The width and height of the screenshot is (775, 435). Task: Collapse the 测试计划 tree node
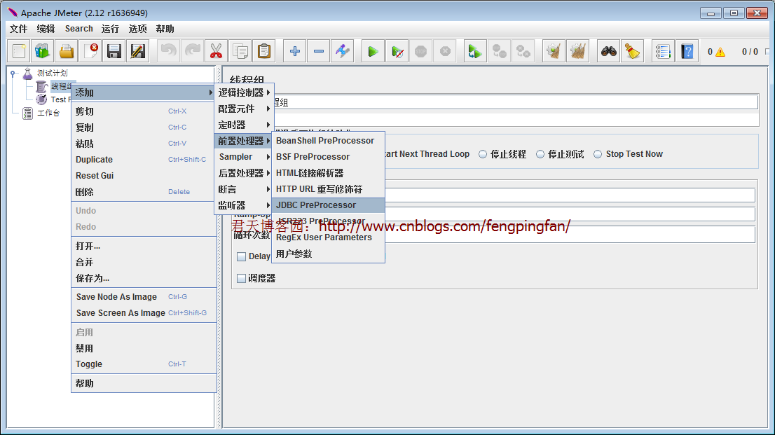pyautogui.click(x=13, y=74)
